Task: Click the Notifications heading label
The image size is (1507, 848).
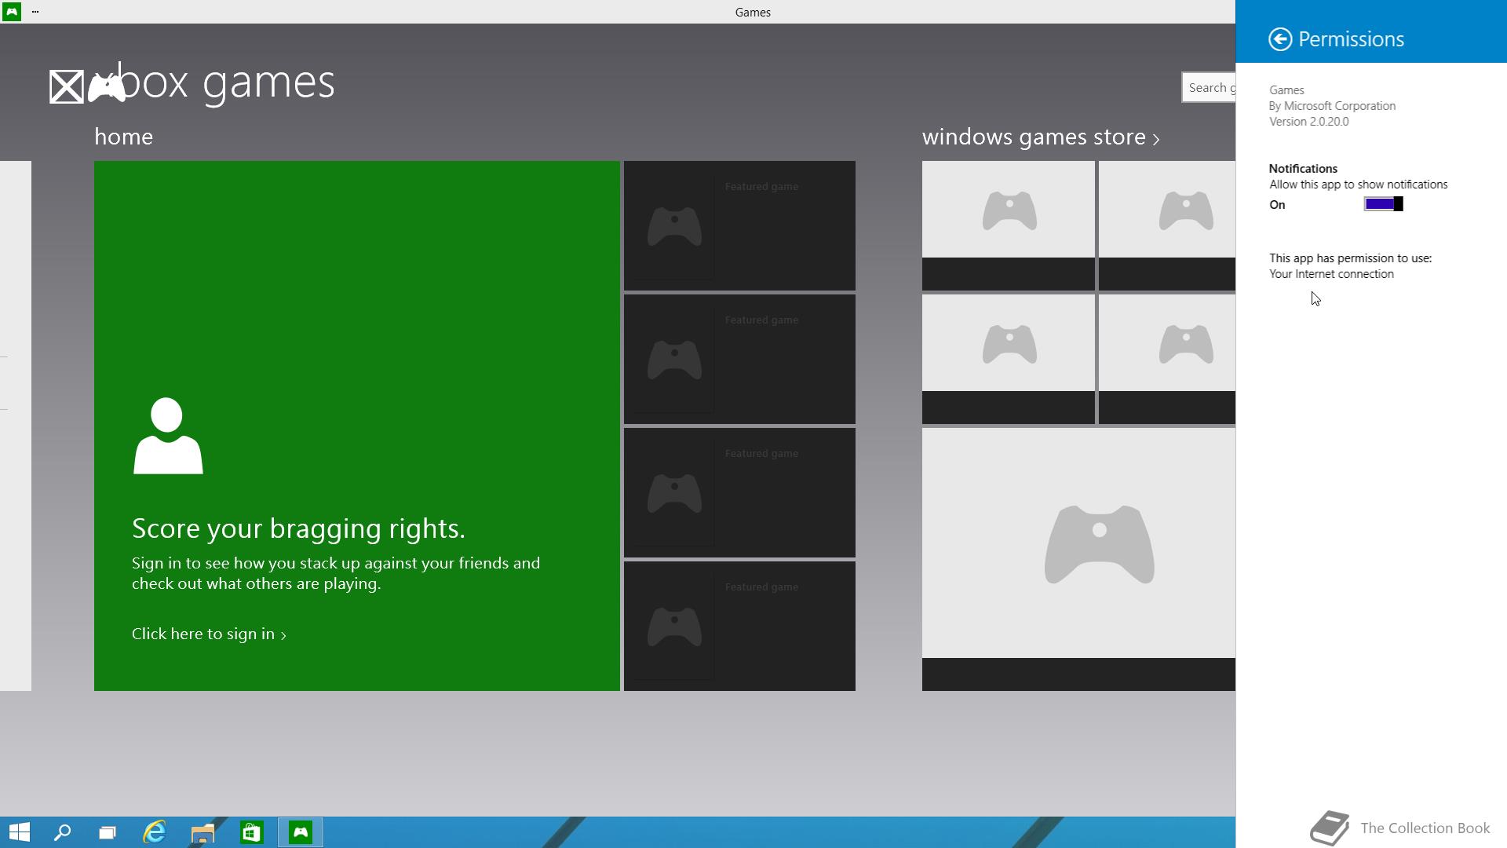Action: pyautogui.click(x=1303, y=169)
